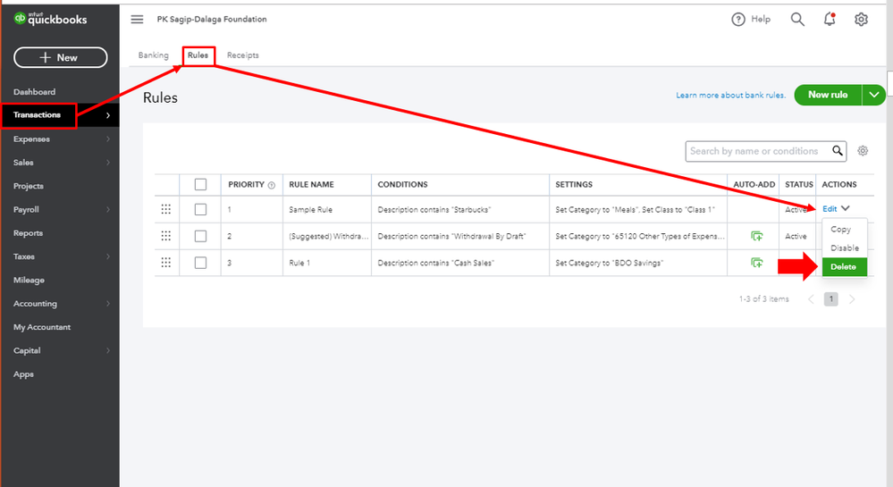
Task: Open Learn more about bank rules link
Action: pos(730,95)
